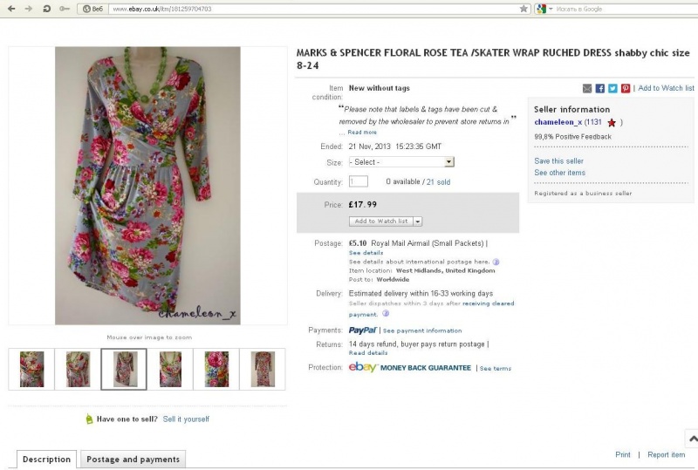Open the Google search engine dropdown
This screenshot has width=698, height=470.
coord(544,9)
